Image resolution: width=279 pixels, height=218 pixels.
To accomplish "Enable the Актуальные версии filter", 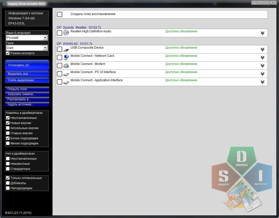I will (x=8, y=128).
